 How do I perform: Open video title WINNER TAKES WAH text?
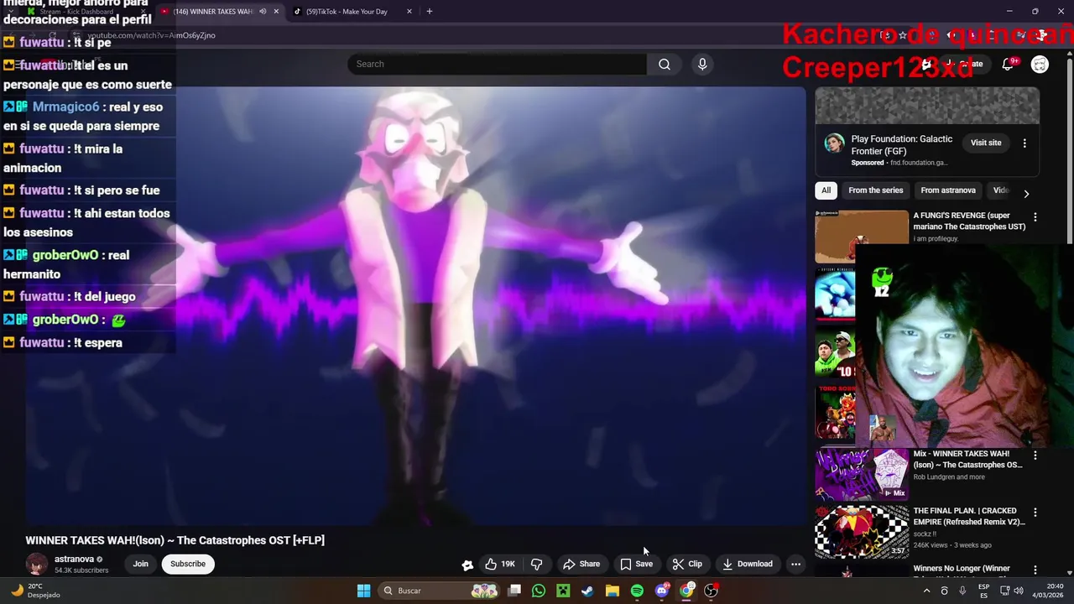(x=175, y=540)
